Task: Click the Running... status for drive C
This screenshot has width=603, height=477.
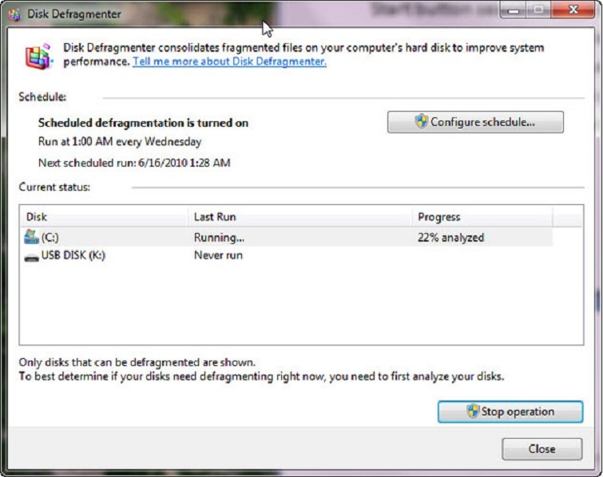Action: click(219, 237)
